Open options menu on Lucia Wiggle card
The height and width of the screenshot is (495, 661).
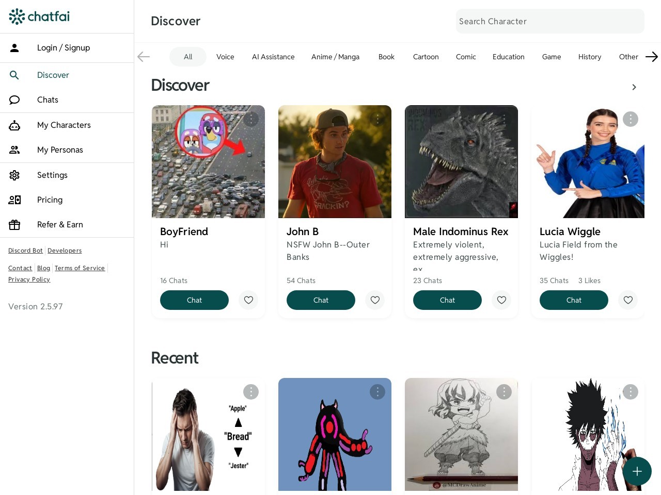tap(630, 119)
